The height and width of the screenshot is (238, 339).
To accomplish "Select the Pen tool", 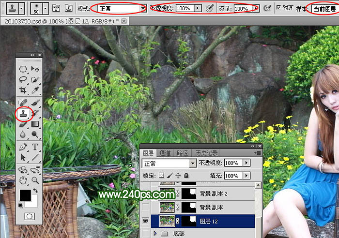I will tap(23, 147).
